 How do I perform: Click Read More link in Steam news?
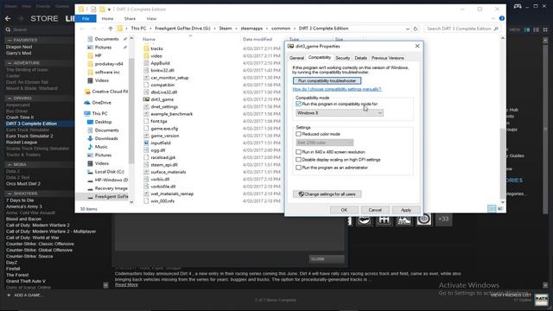pos(126,285)
